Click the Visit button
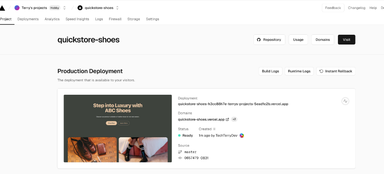 pos(346,40)
